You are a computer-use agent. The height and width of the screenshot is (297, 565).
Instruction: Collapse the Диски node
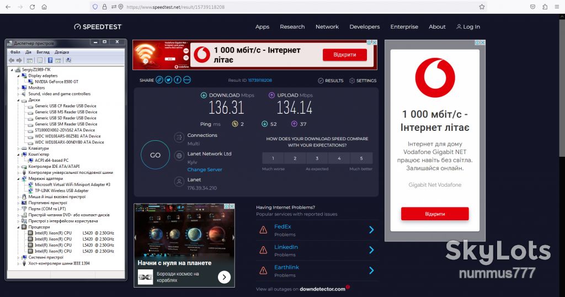[x=18, y=100]
